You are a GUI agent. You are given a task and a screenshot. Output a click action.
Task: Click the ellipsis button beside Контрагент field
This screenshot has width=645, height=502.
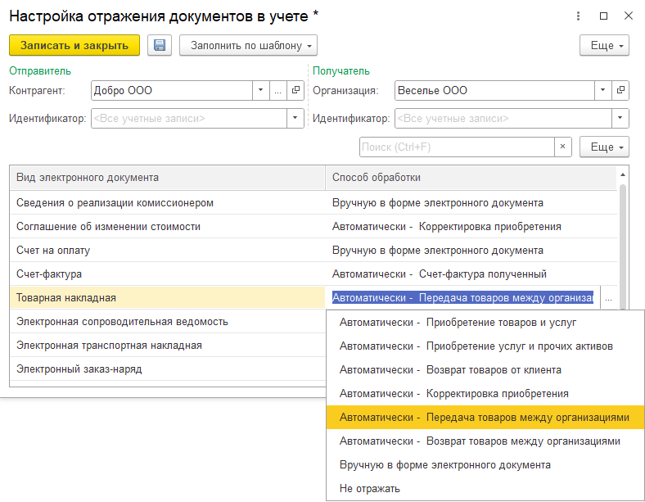pyautogui.click(x=278, y=91)
